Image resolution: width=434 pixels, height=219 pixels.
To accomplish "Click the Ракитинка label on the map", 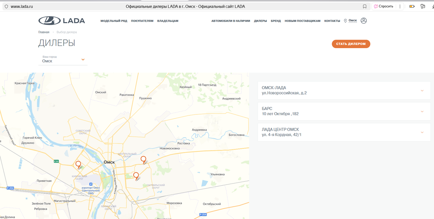I will coord(127,95).
